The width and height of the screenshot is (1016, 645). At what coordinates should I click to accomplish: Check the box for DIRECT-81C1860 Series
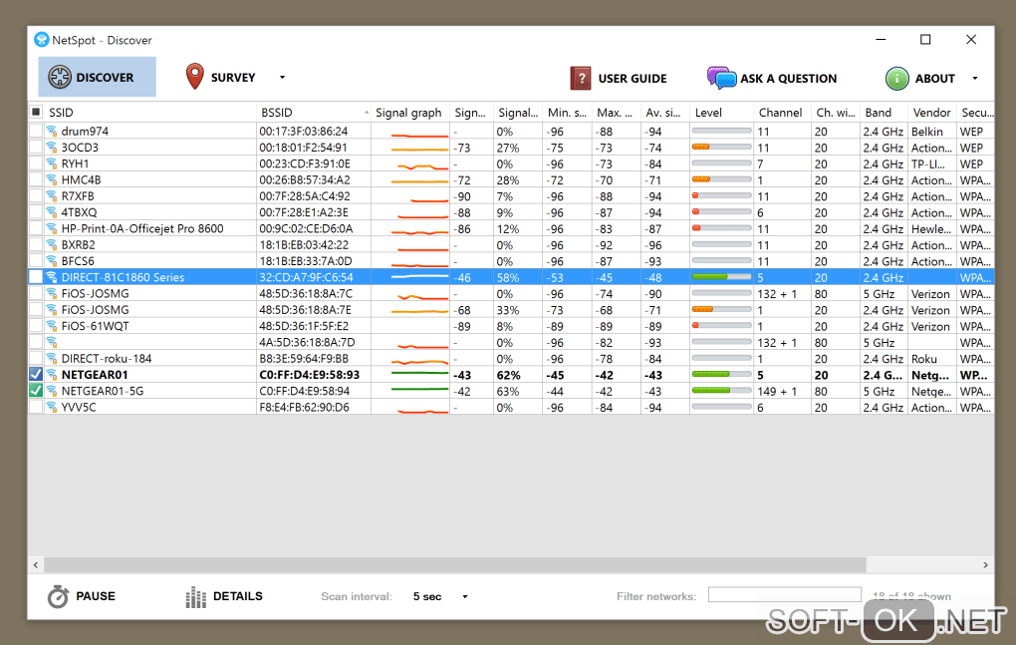click(x=36, y=277)
